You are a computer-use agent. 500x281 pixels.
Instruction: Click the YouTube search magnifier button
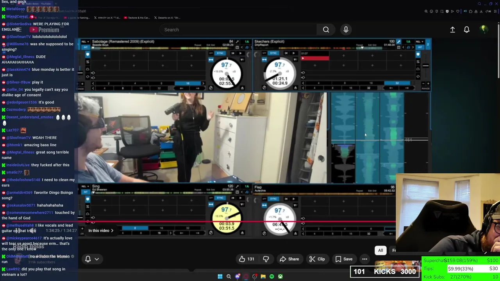[x=326, y=30]
